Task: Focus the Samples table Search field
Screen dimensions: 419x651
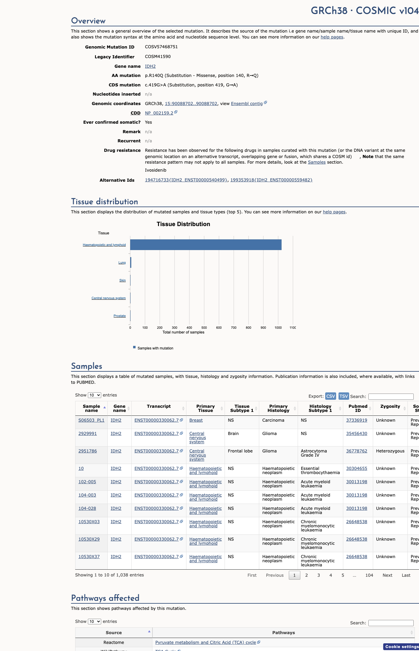Action: [x=391, y=397]
